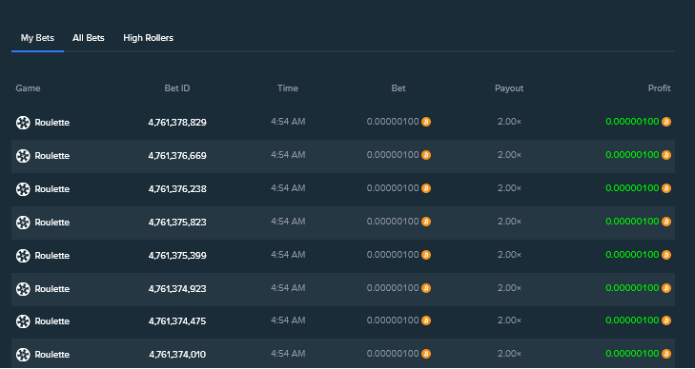Image resolution: width=695 pixels, height=369 pixels.
Task: Click the Profit bitcoin icon in row 4,761,374,923
Action: [666, 288]
